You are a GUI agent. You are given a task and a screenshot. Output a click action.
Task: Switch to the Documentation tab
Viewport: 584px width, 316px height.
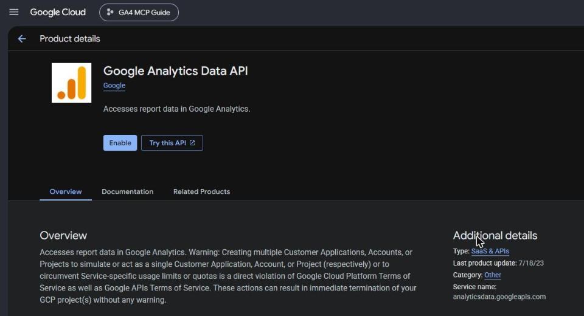127,191
